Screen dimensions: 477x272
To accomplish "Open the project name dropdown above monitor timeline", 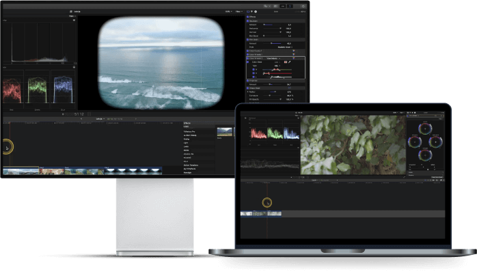I will click(100, 119).
